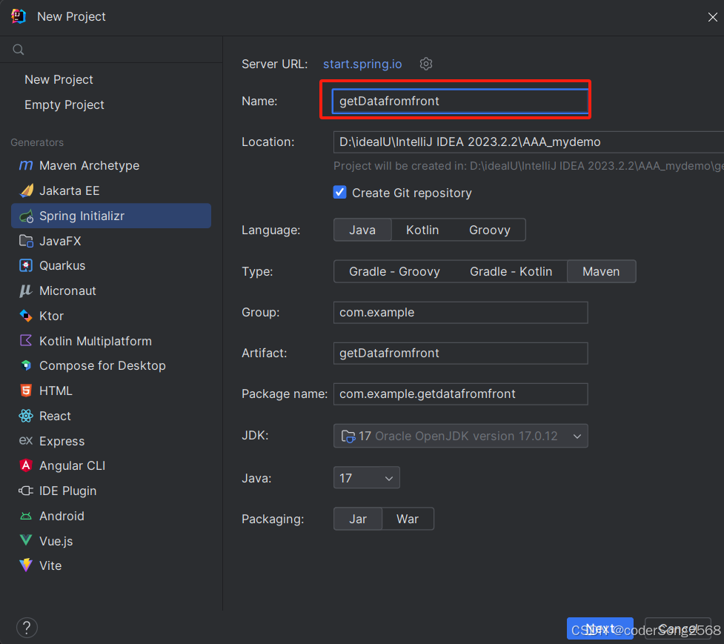Choose Maven build type

pos(601,271)
